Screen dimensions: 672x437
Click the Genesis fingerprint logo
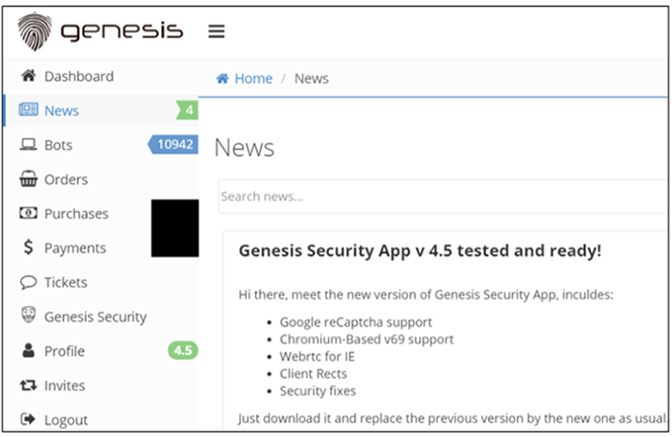click(35, 32)
